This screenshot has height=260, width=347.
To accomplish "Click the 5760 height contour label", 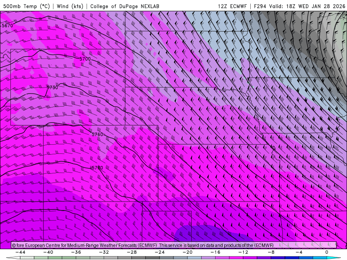I will (98, 134).
